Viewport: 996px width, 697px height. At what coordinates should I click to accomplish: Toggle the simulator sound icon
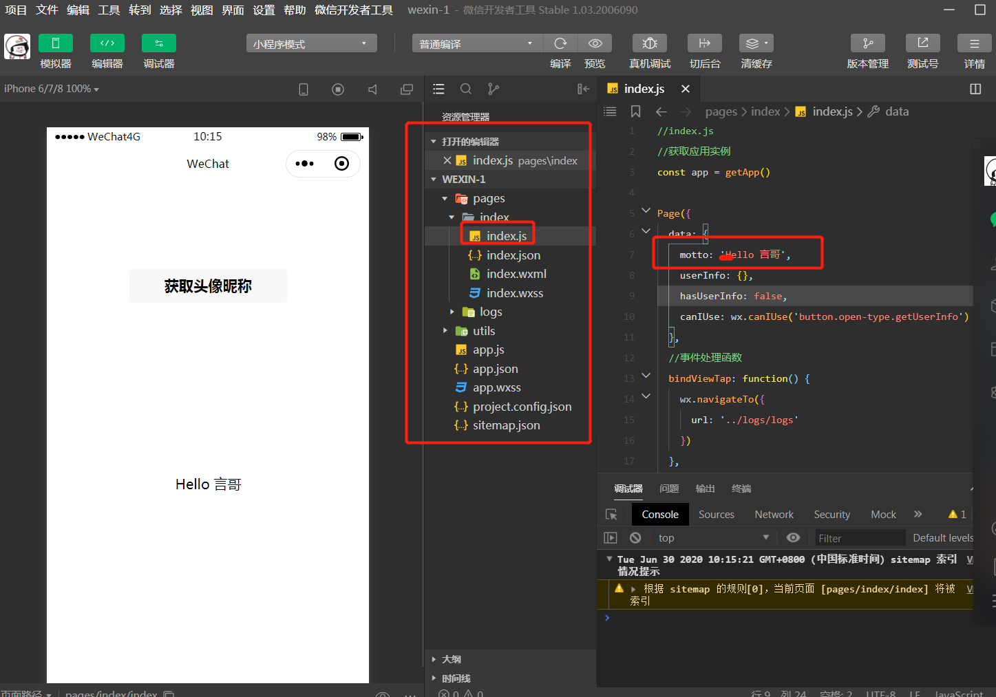(372, 89)
